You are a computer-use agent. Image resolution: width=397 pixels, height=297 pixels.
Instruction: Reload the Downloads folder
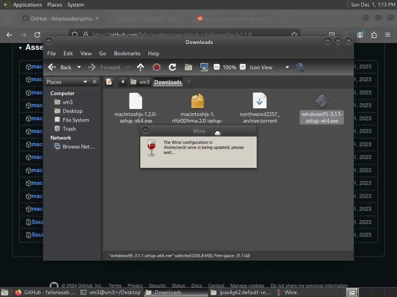coord(173,67)
